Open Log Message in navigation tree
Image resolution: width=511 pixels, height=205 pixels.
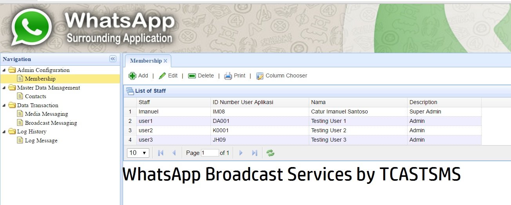pyautogui.click(x=41, y=140)
